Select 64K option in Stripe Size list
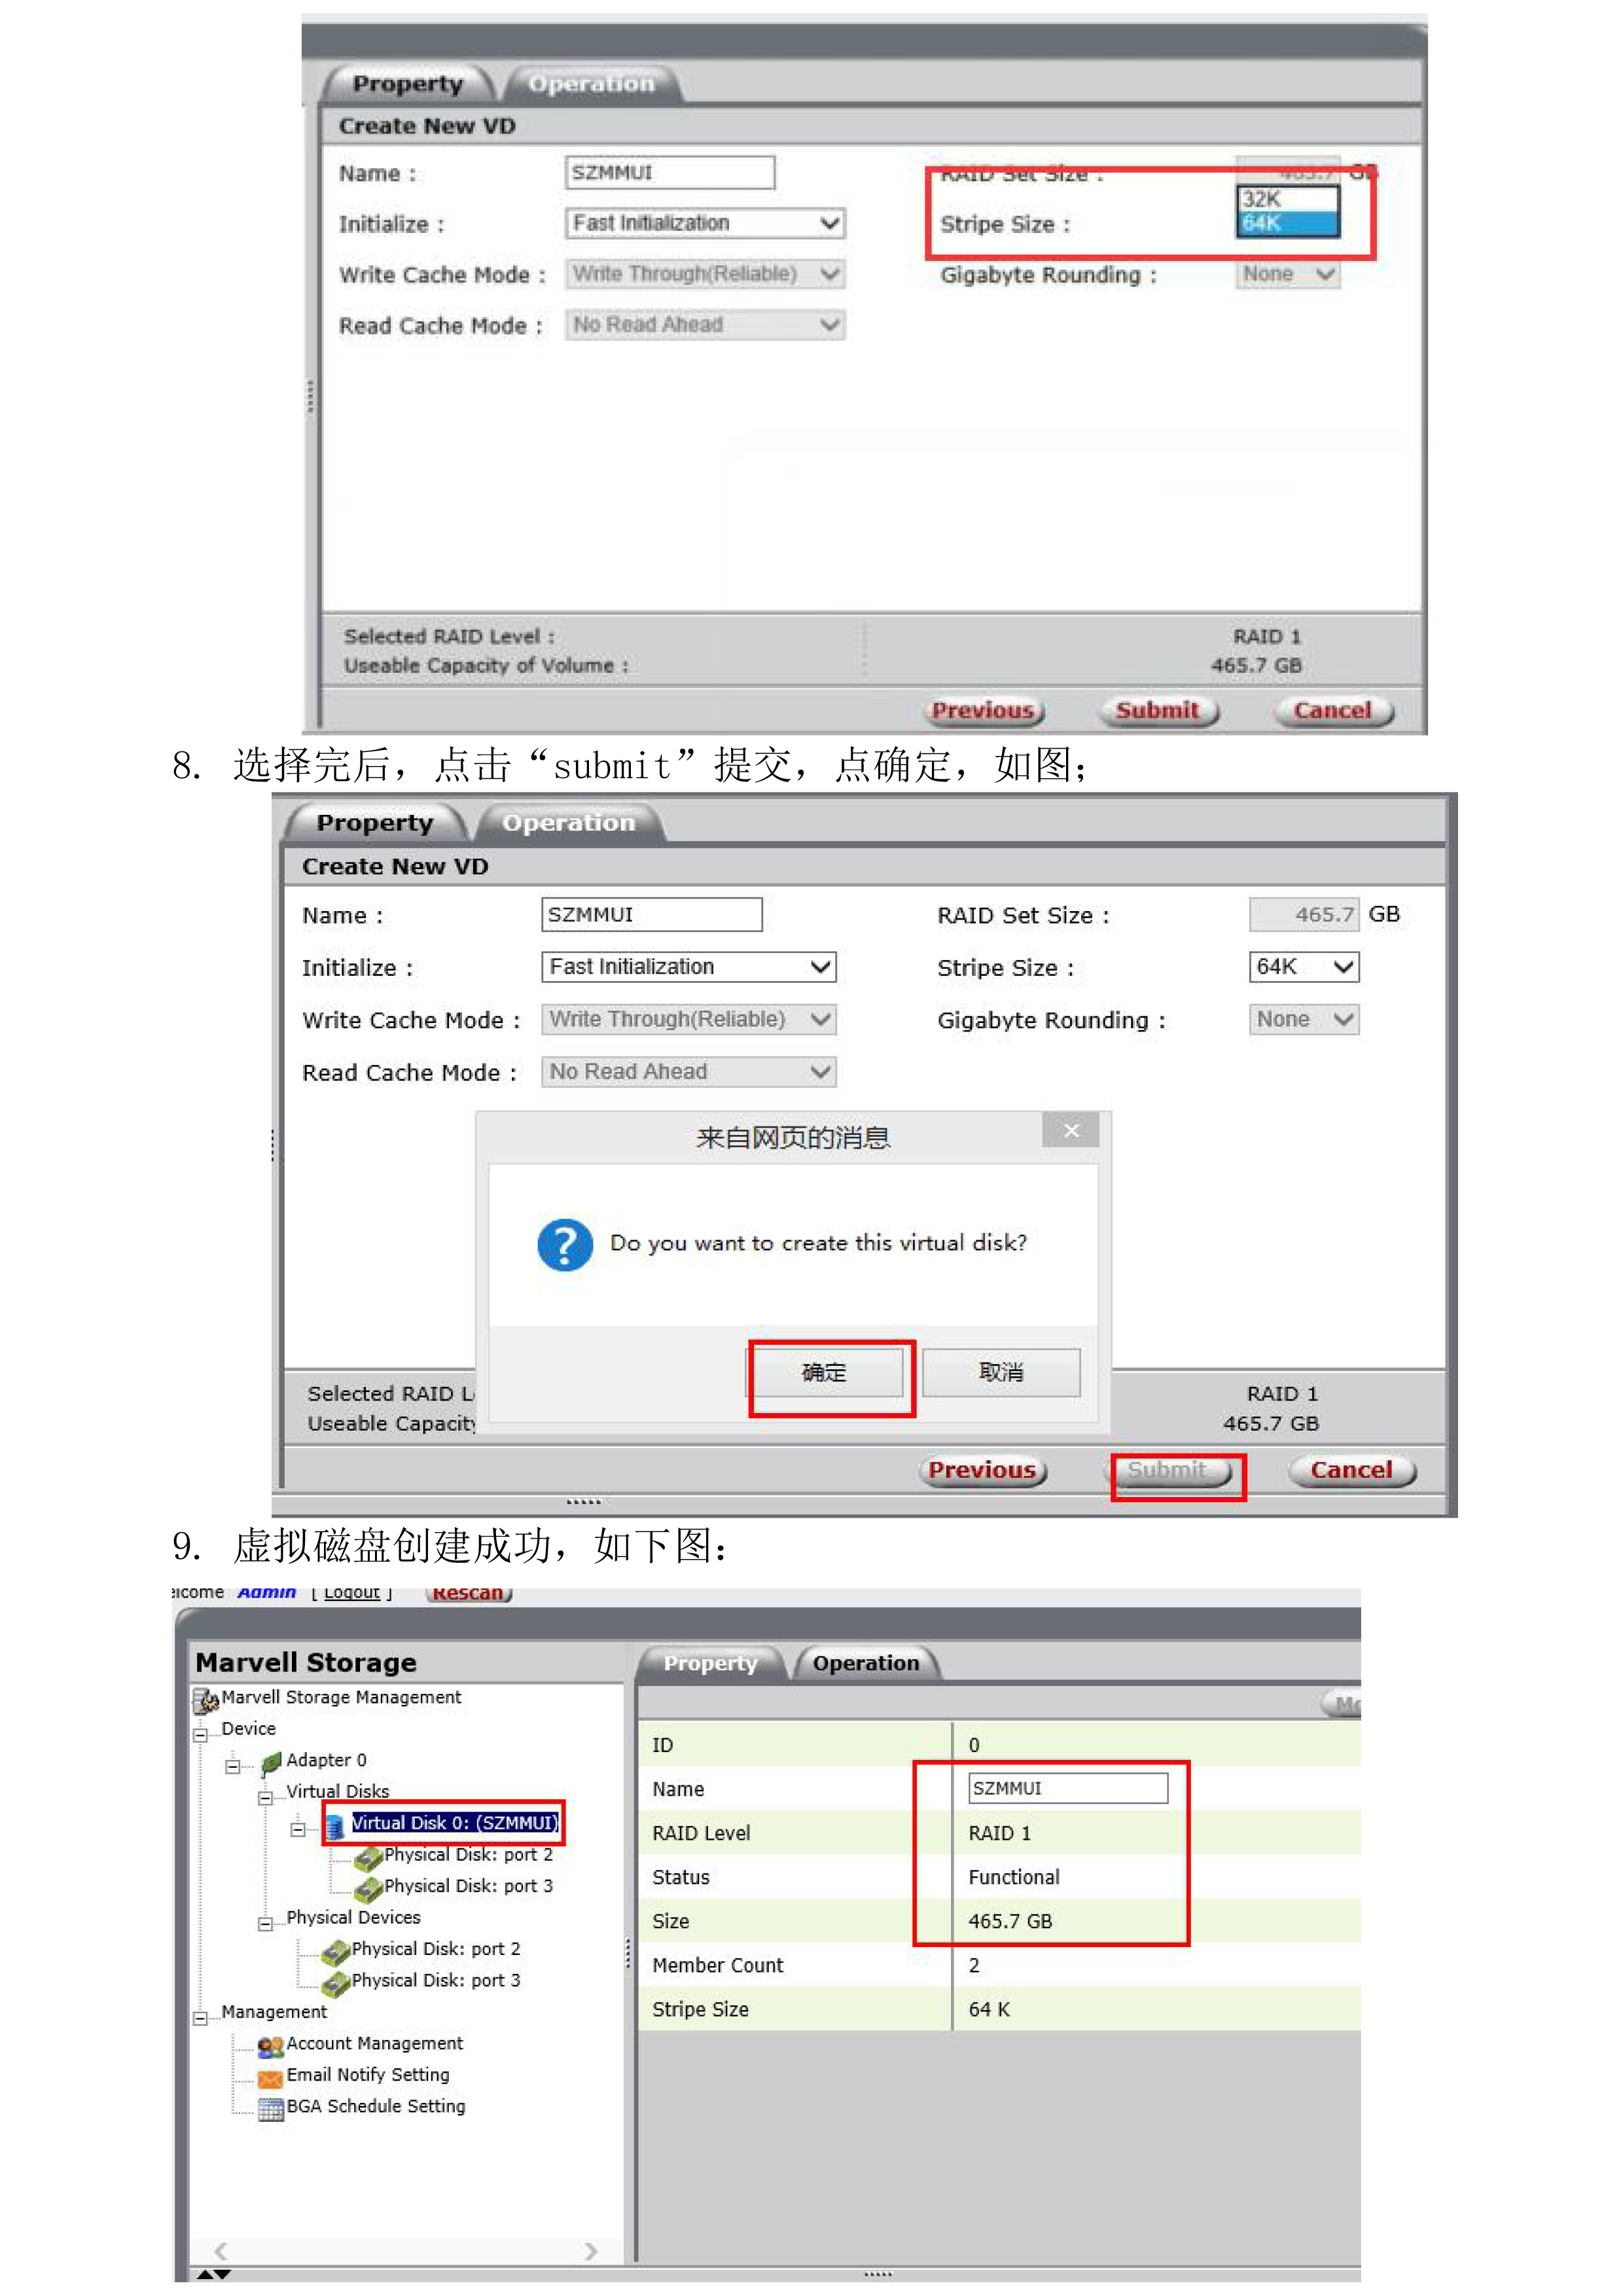The image size is (1623, 2296). click(x=1287, y=223)
